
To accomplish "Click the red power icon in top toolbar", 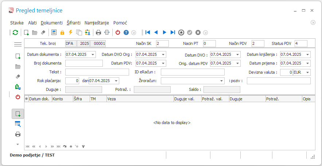I will tap(118, 32).
